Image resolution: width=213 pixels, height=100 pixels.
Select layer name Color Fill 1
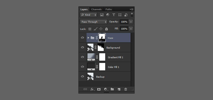click(114, 67)
